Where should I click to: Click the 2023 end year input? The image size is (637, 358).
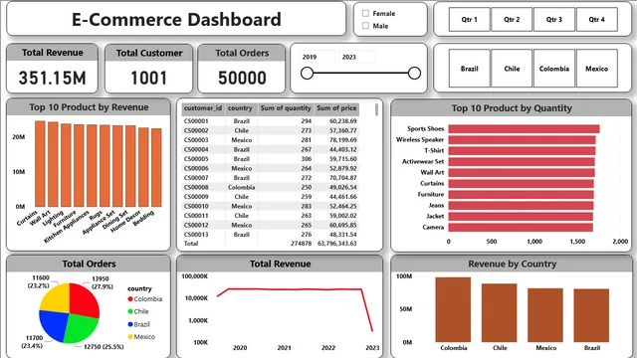click(357, 57)
